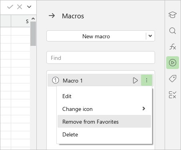Confirm formula entry with the checkmark
181x150 pixels.
pos(10,7)
